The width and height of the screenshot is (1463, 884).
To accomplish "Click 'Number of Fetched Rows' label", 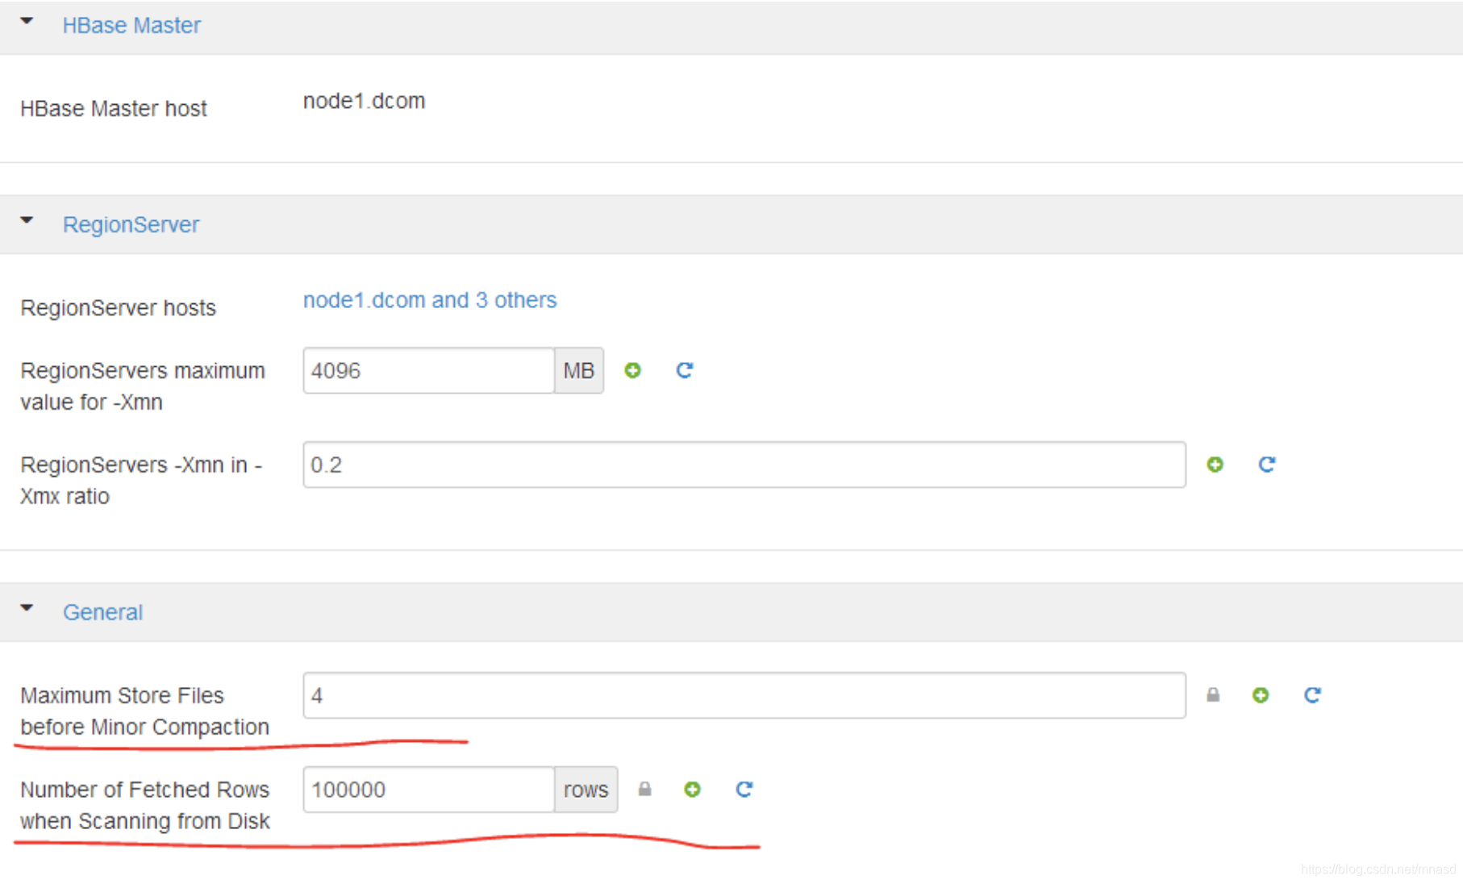I will [x=145, y=805].
